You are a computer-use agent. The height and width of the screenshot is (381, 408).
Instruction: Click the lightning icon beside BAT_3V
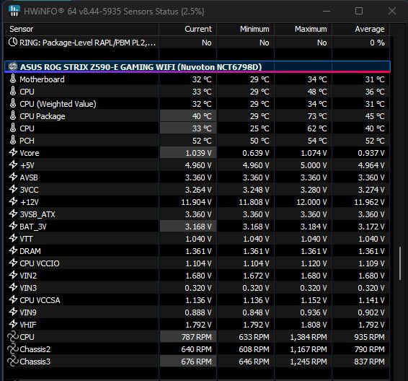click(x=13, y=226)
